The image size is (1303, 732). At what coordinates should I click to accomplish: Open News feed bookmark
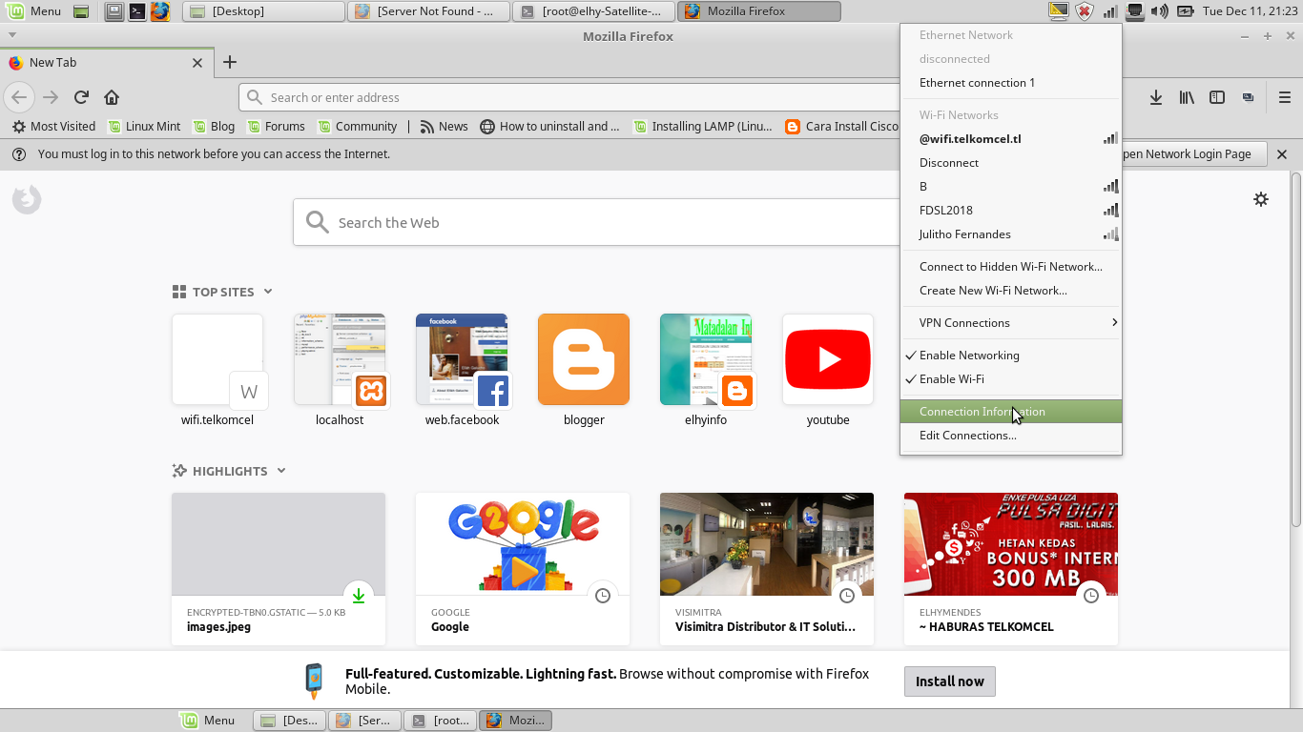pyautogui.click(x=444, y=126)
